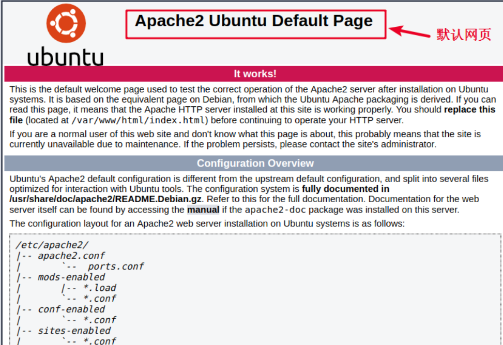Screen dimensions: 503x345
Task: Open the 'manual' link
Action: tap(203, 209)
